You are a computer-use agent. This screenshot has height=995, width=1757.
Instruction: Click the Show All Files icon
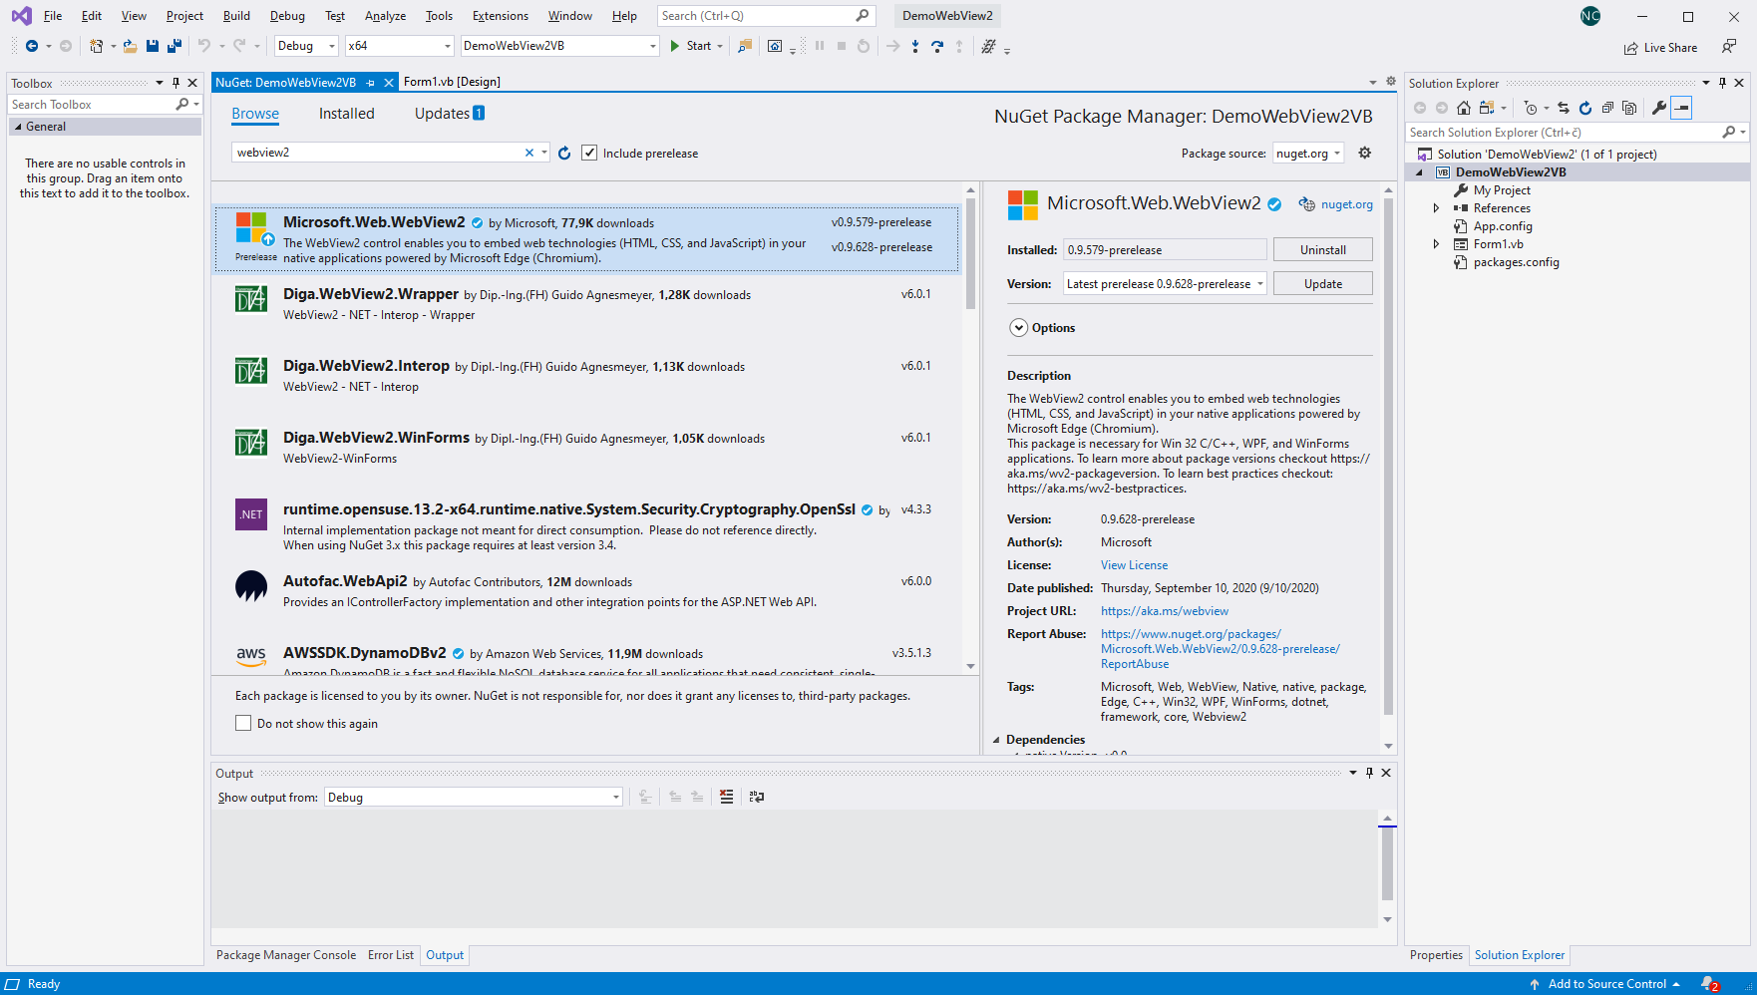coord(1629,108)
